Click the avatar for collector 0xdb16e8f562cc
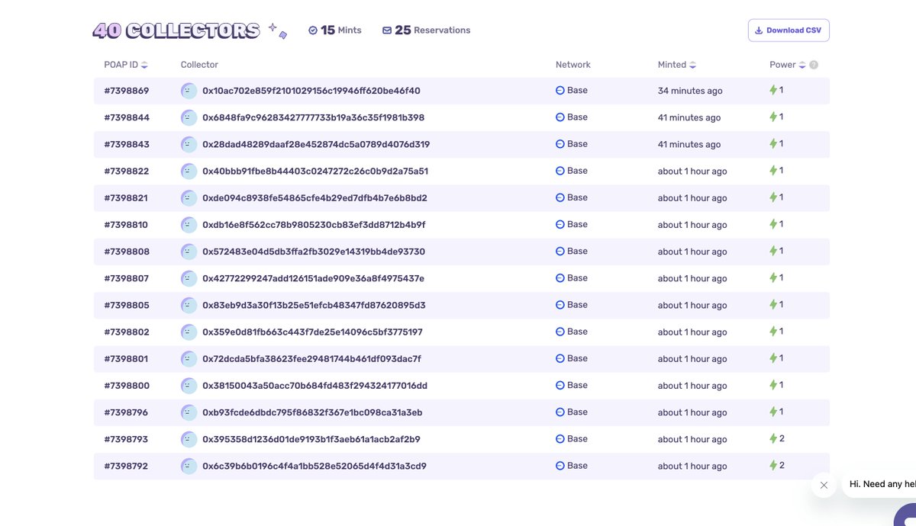 pyautogui.click(x=189, y=225)
